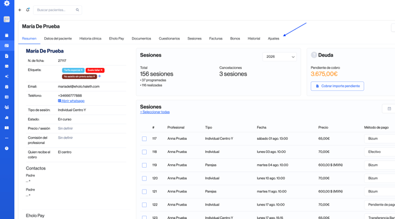Tick the checkbox for session 121
Viewport: 395px width, 219px height.
tap(144, 192)
